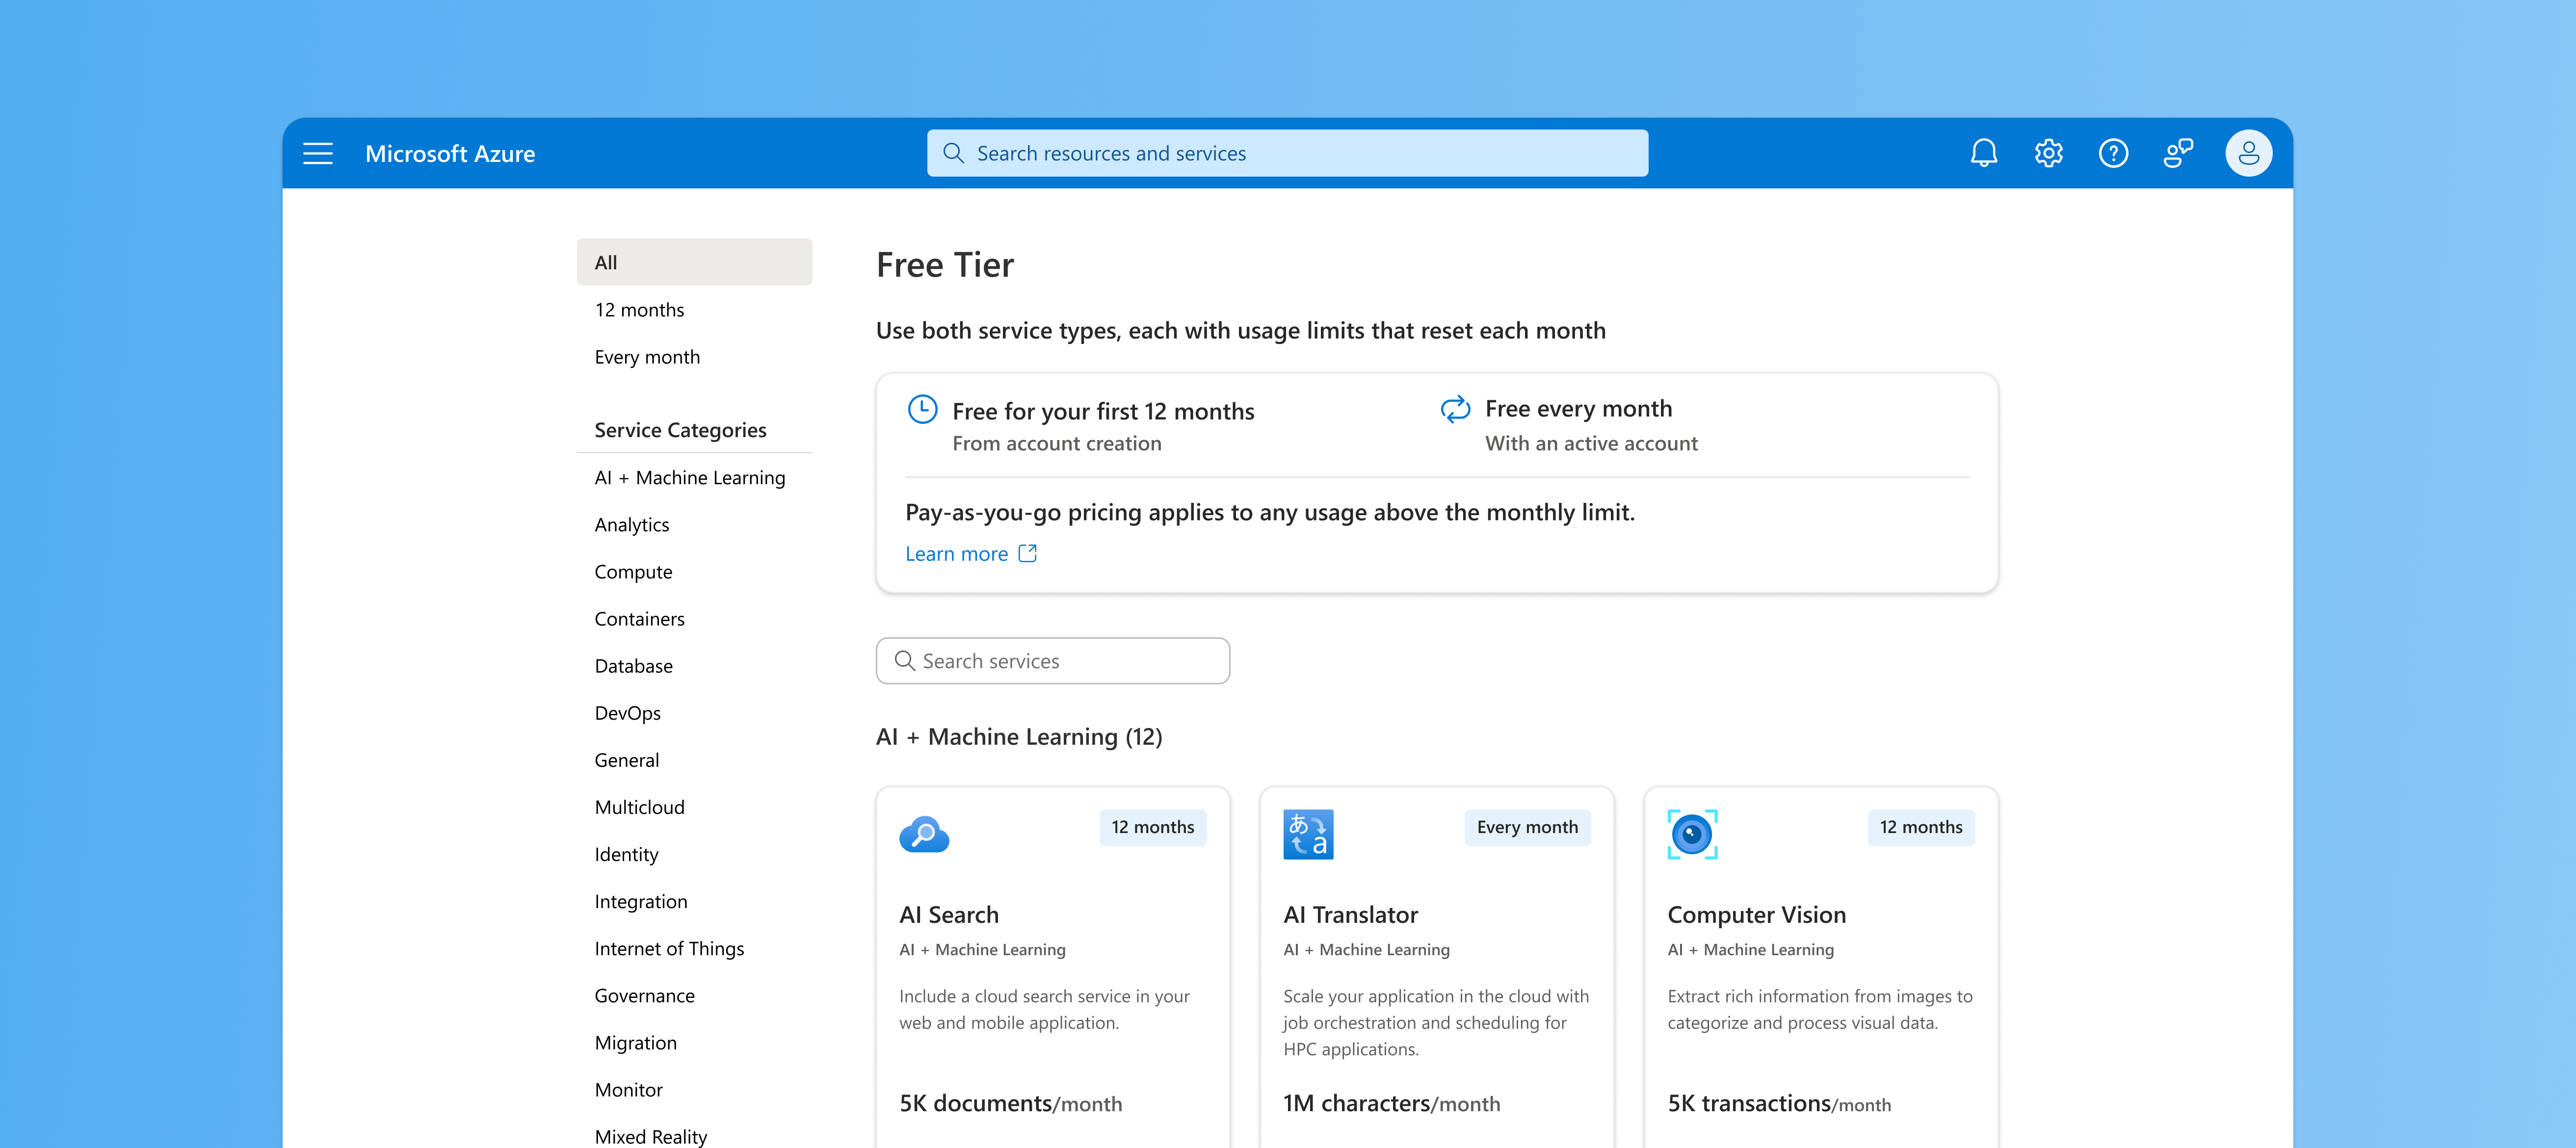
Task: Click the help question mark icon
Action: pyautogui.click(x=2113, y=153)
